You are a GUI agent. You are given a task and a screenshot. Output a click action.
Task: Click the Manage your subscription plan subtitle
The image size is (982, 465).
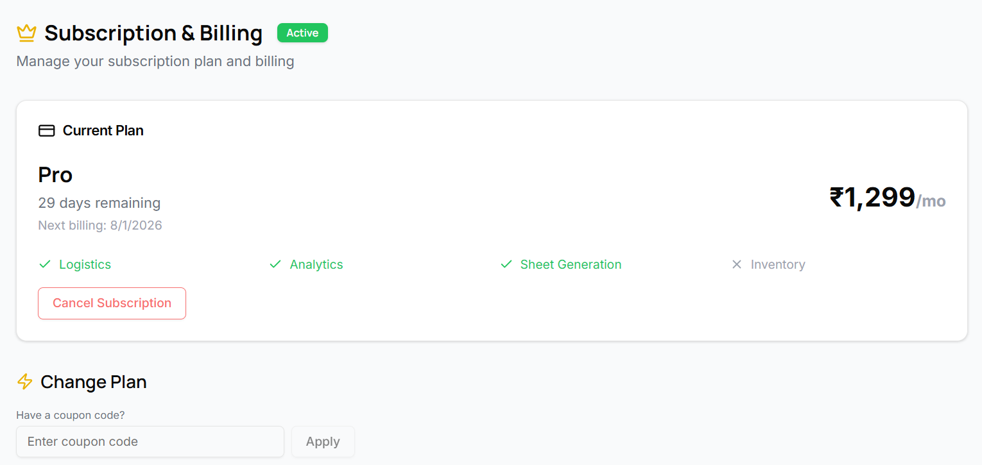point(155,62)
